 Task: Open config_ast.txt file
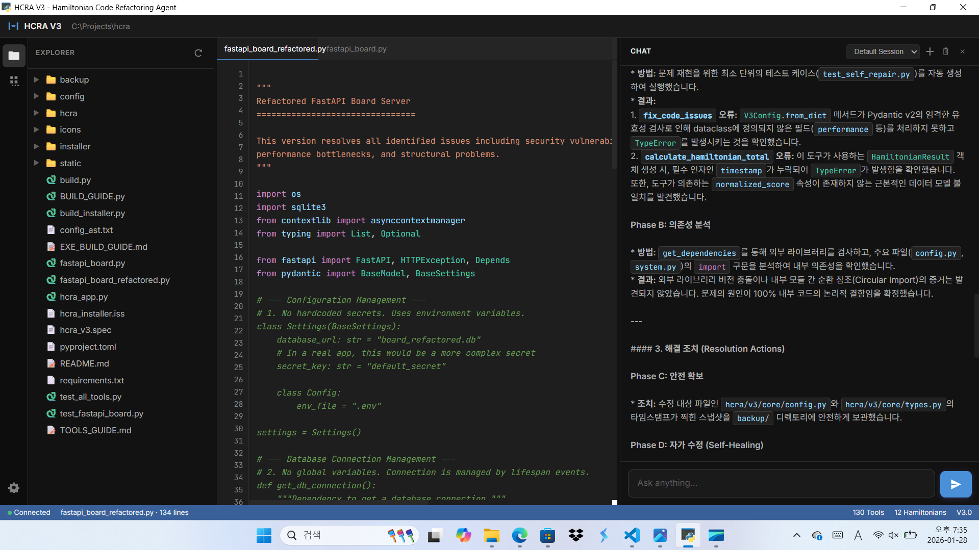coord(121,230)
